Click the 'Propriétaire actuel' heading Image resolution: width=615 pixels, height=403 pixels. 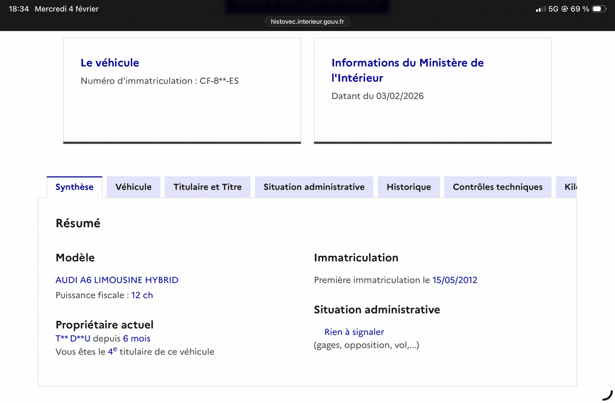(105, 325)
